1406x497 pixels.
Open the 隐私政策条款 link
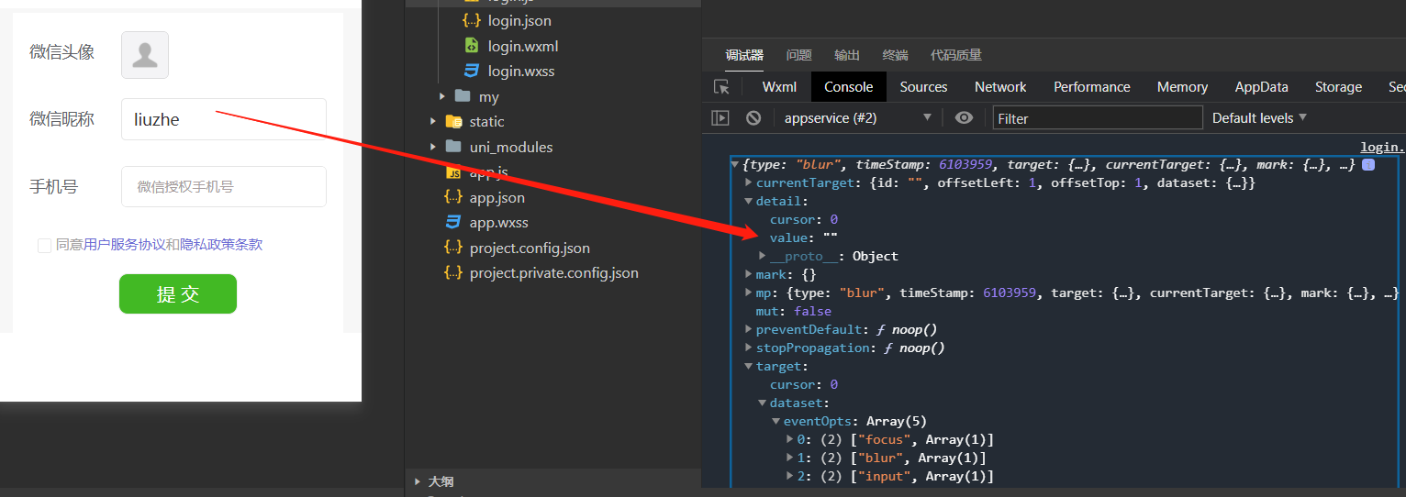click(221, 245)
